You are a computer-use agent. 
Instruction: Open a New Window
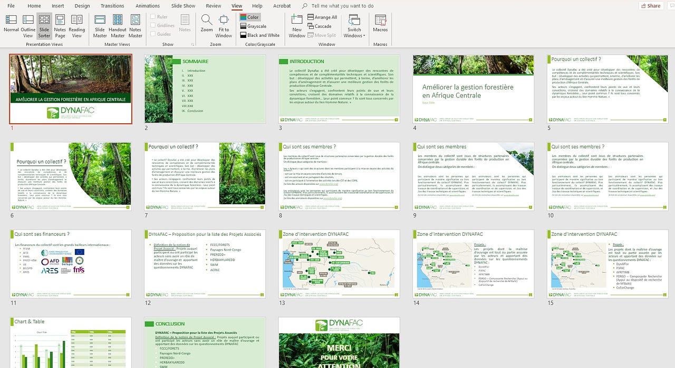point(297,26)
